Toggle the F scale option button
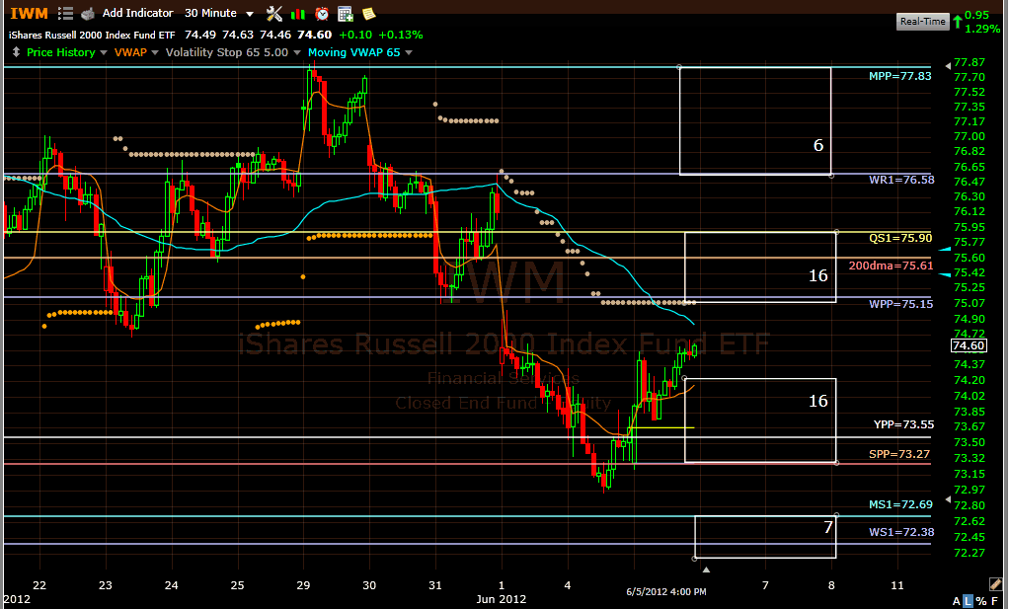1009x609 pixels. click(x=995, y=601)
